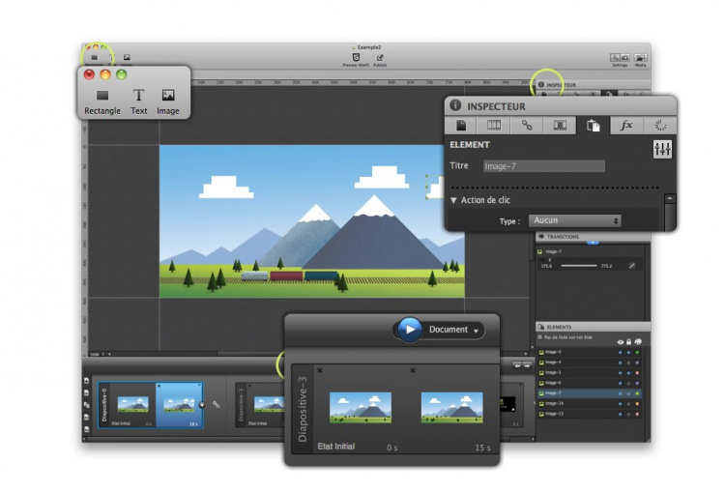Click the eye visibility column header icon
Image resolution: width=725 pixels, height=493 pixels.
pos(620,342)
